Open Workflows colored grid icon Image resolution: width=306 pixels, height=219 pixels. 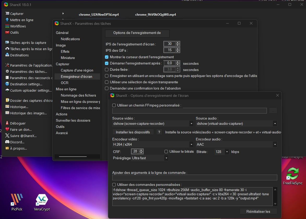(7, 26)
